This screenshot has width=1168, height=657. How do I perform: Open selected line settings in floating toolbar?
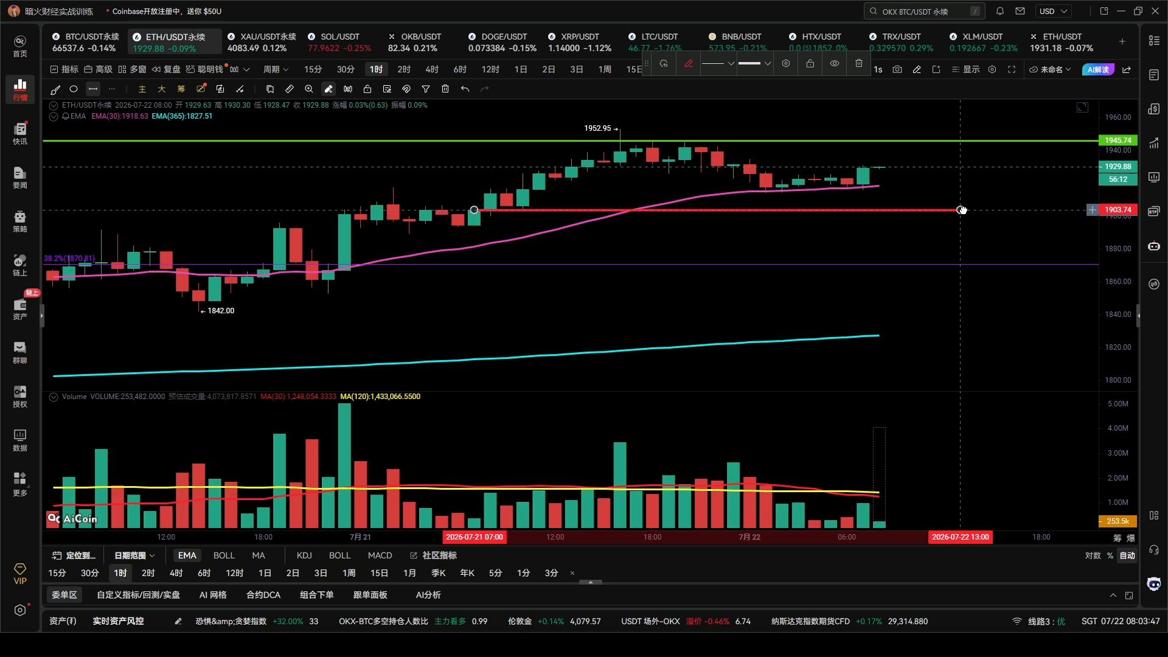tap(786, 63)
